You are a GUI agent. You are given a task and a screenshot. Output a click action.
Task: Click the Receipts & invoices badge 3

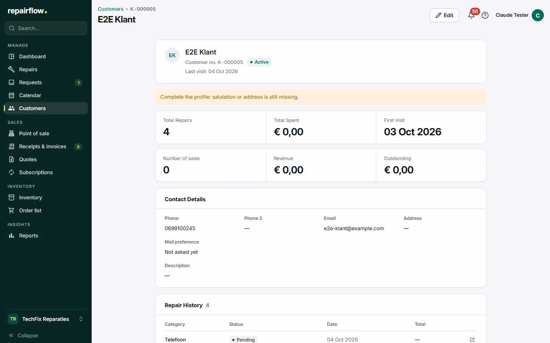pos(78,147)
